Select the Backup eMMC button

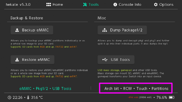tap(32, 30)
